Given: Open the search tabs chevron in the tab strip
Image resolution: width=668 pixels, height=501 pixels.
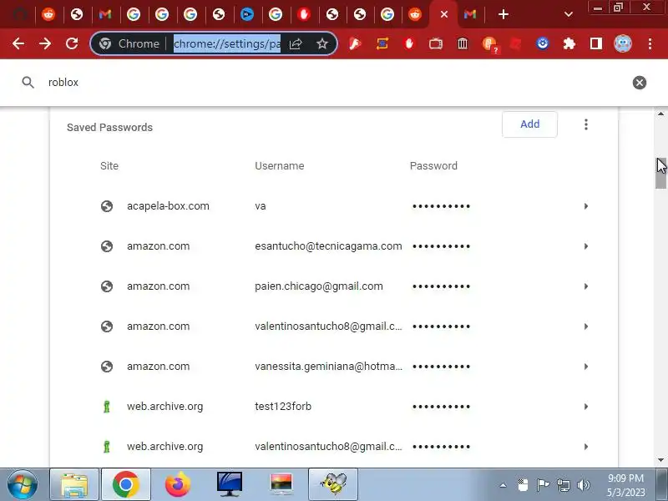Looking at the screenshot, I should point(568,14).
